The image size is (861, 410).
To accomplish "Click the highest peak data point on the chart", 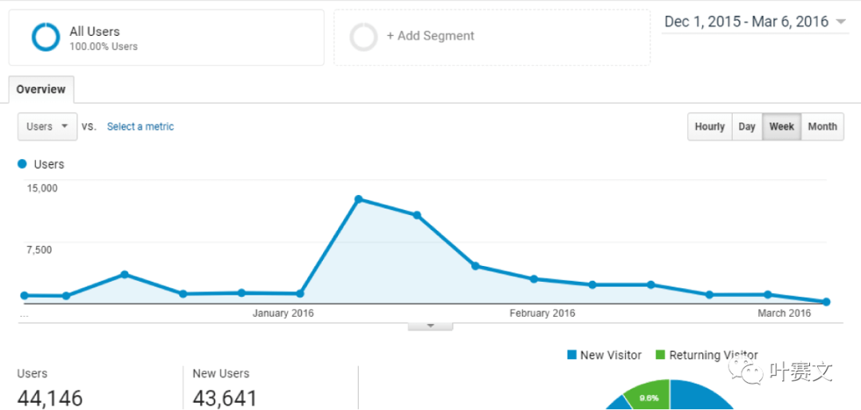I will (x=359, y=199).
